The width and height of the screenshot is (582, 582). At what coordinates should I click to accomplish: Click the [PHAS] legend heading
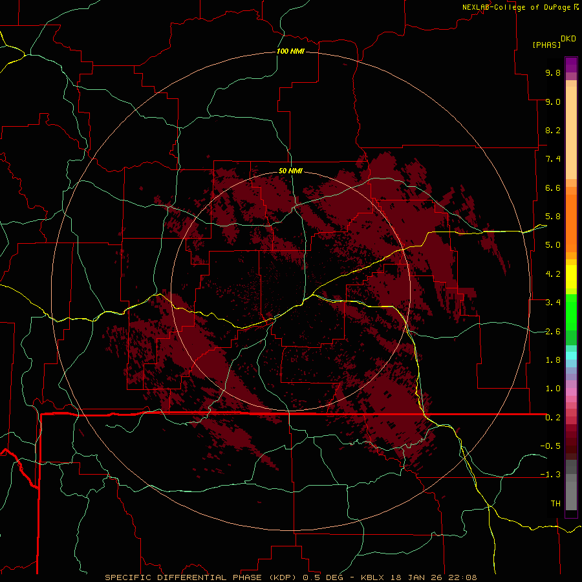click(x=546, y=45)
